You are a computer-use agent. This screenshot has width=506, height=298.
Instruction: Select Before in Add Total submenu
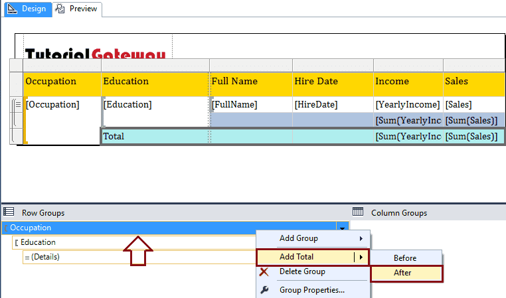tap(406, 258)
